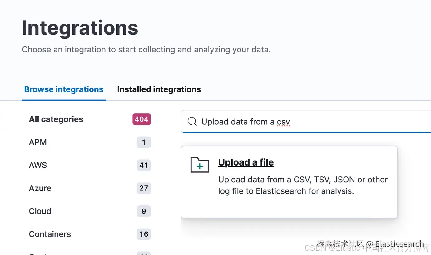Select the Azure category

40,188
